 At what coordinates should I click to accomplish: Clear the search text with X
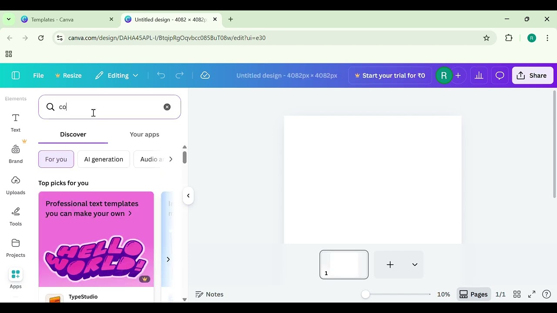click(167, 107)
